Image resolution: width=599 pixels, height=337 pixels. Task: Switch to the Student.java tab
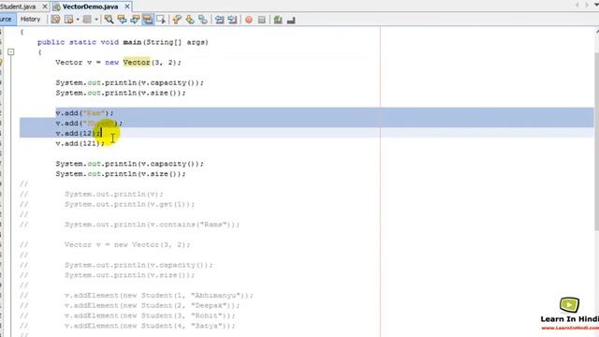[18, 7]
